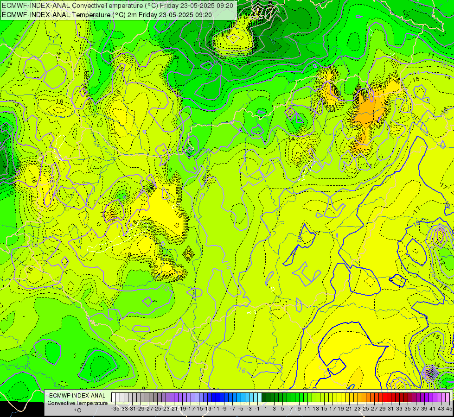Pick the orange swatch above 25
This screenshot has height=417, width=454.
click(364, 398)
